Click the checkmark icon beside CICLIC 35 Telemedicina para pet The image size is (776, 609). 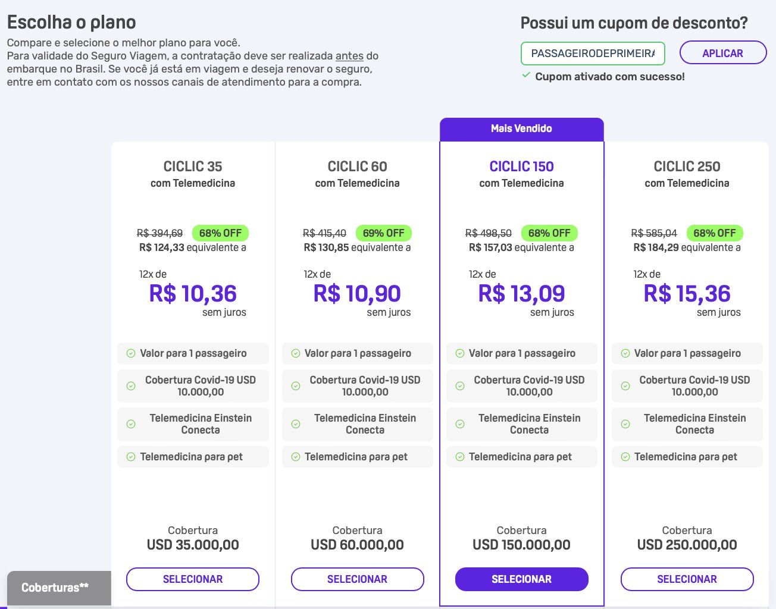(131, 457)
